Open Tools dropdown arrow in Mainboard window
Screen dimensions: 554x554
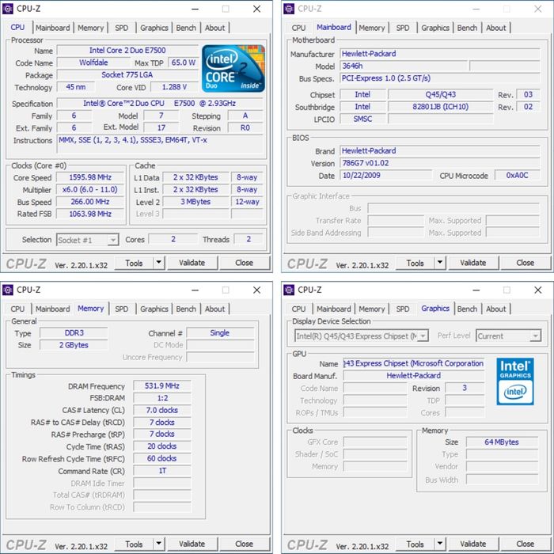tap(440, 263)
